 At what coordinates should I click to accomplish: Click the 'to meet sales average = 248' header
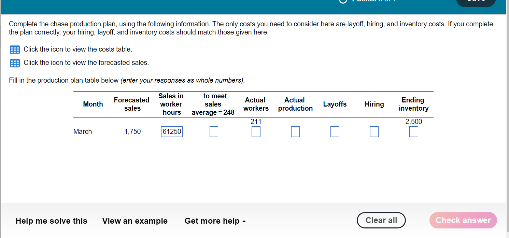coord(213,104)
